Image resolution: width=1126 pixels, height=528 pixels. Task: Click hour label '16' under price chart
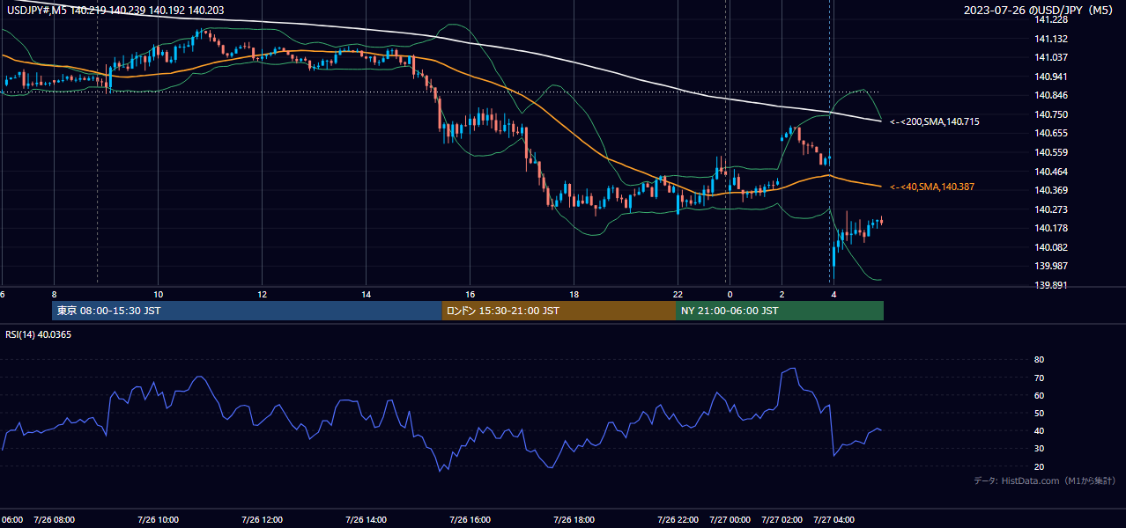tap(470, 294)
